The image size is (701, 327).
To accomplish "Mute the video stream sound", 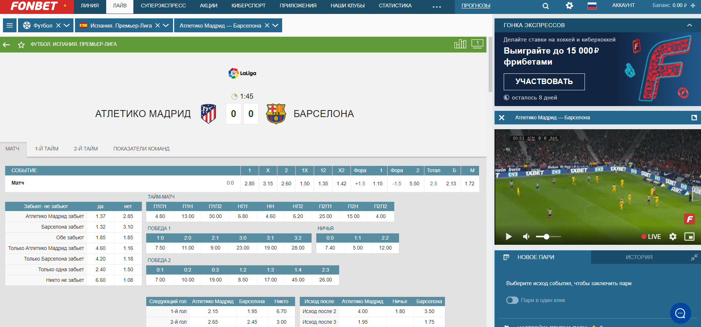I will [x=526, y=237].
